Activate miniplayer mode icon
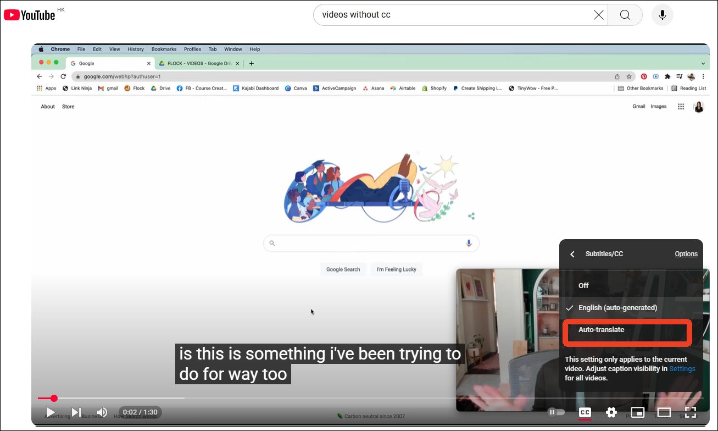Screen dimensions: 718x431 637,412
